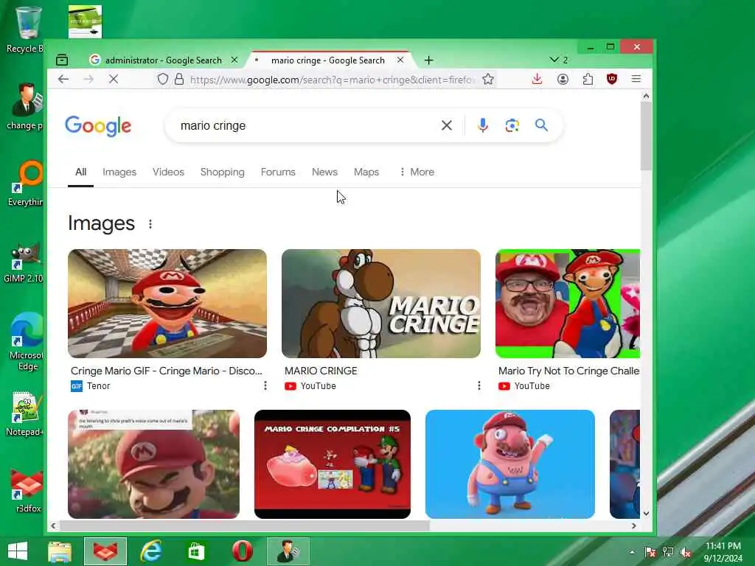Launch Internet Explorer from taskbar
This screenshot has height=566, width=755.
pyautogui.click(x=150, y=551)
